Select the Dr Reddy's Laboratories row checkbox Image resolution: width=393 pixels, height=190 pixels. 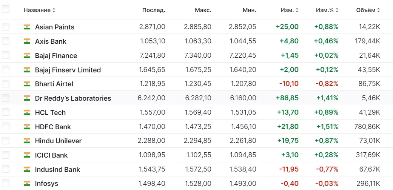pos(6,98)
